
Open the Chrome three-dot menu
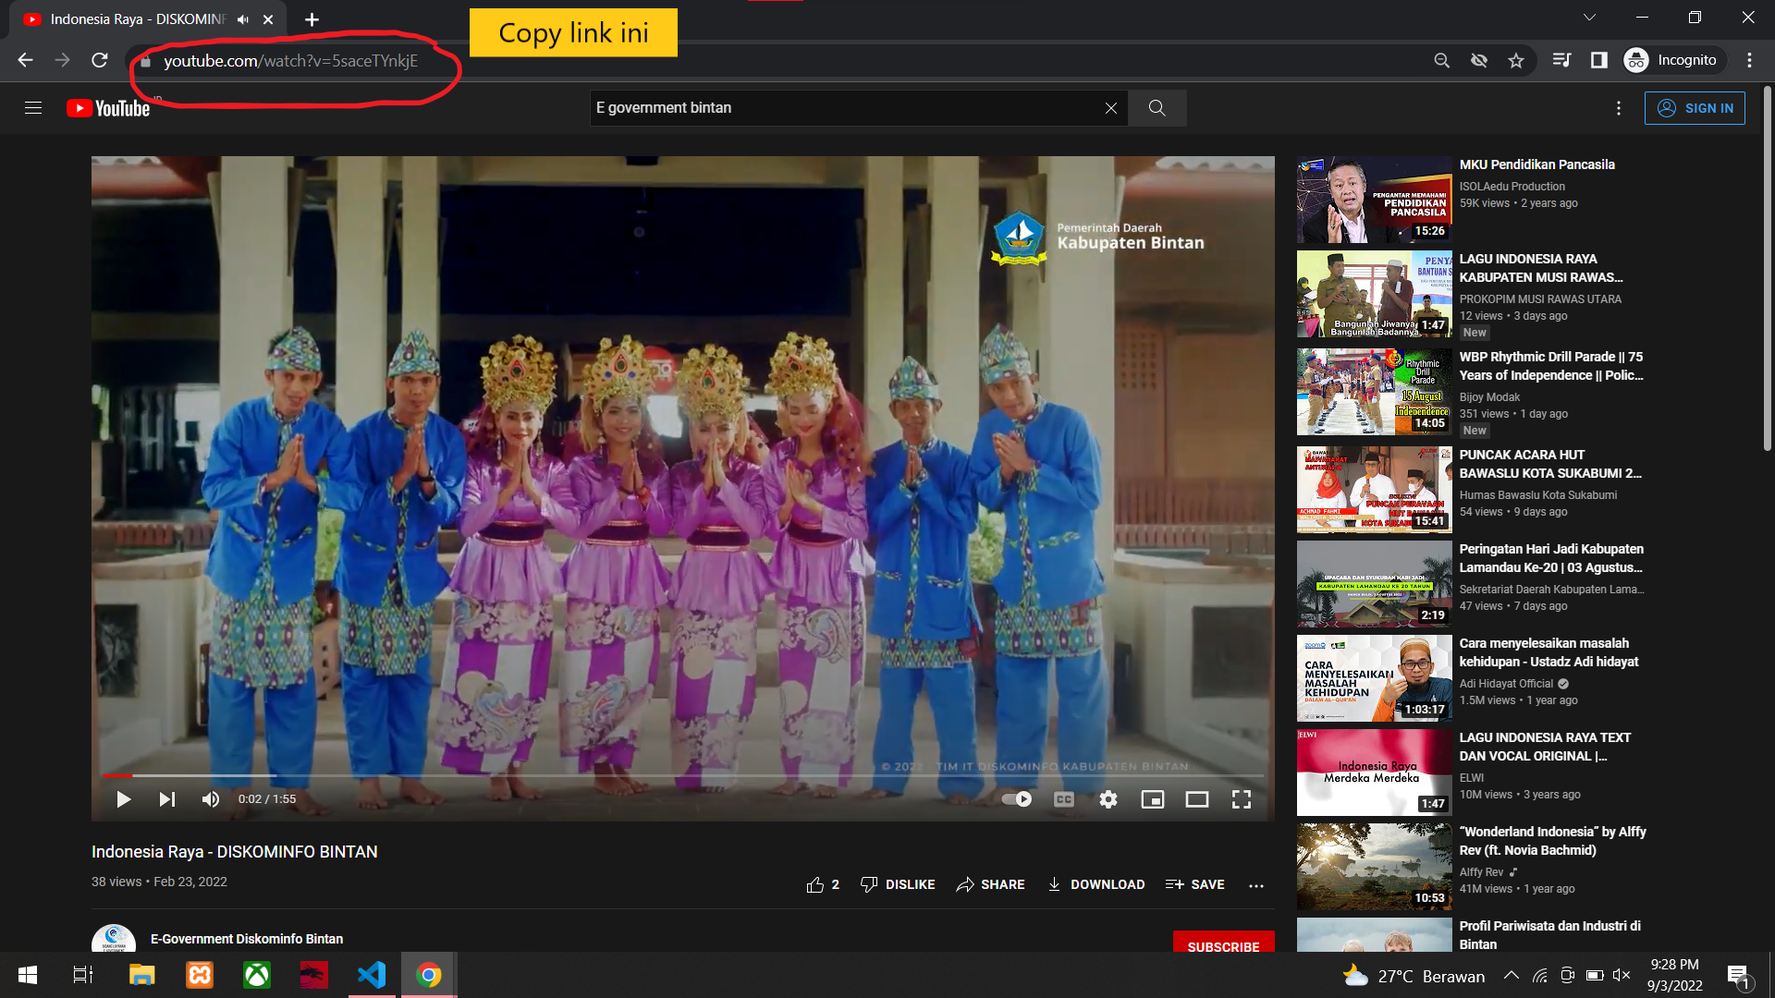tap(1749, 60)
